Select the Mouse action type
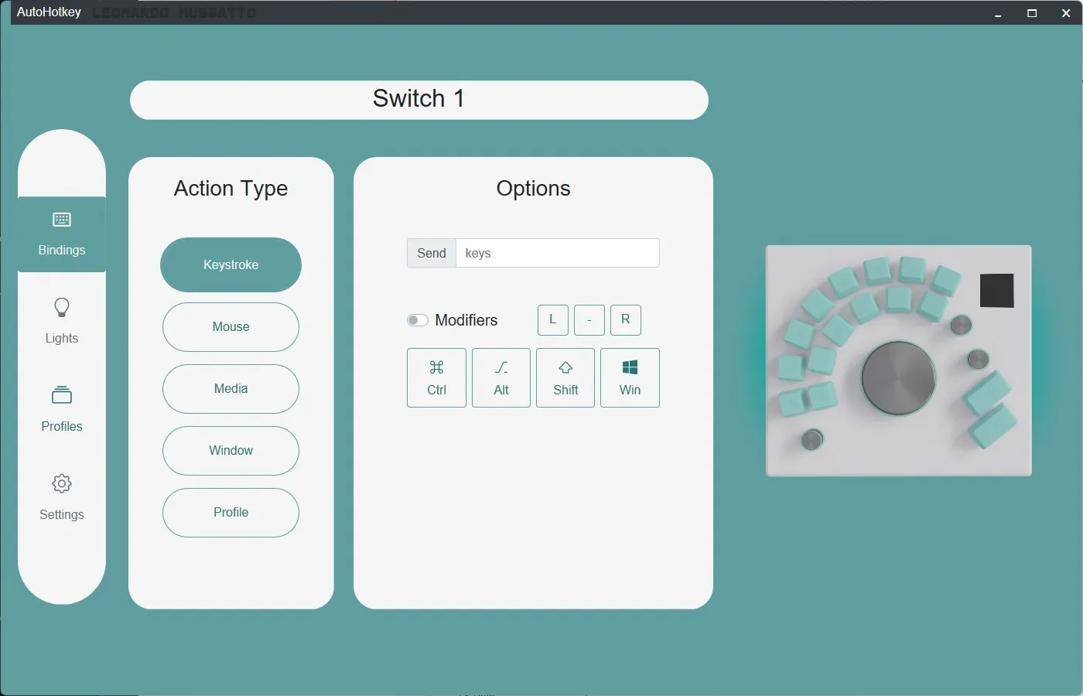 tap(230, 326)
